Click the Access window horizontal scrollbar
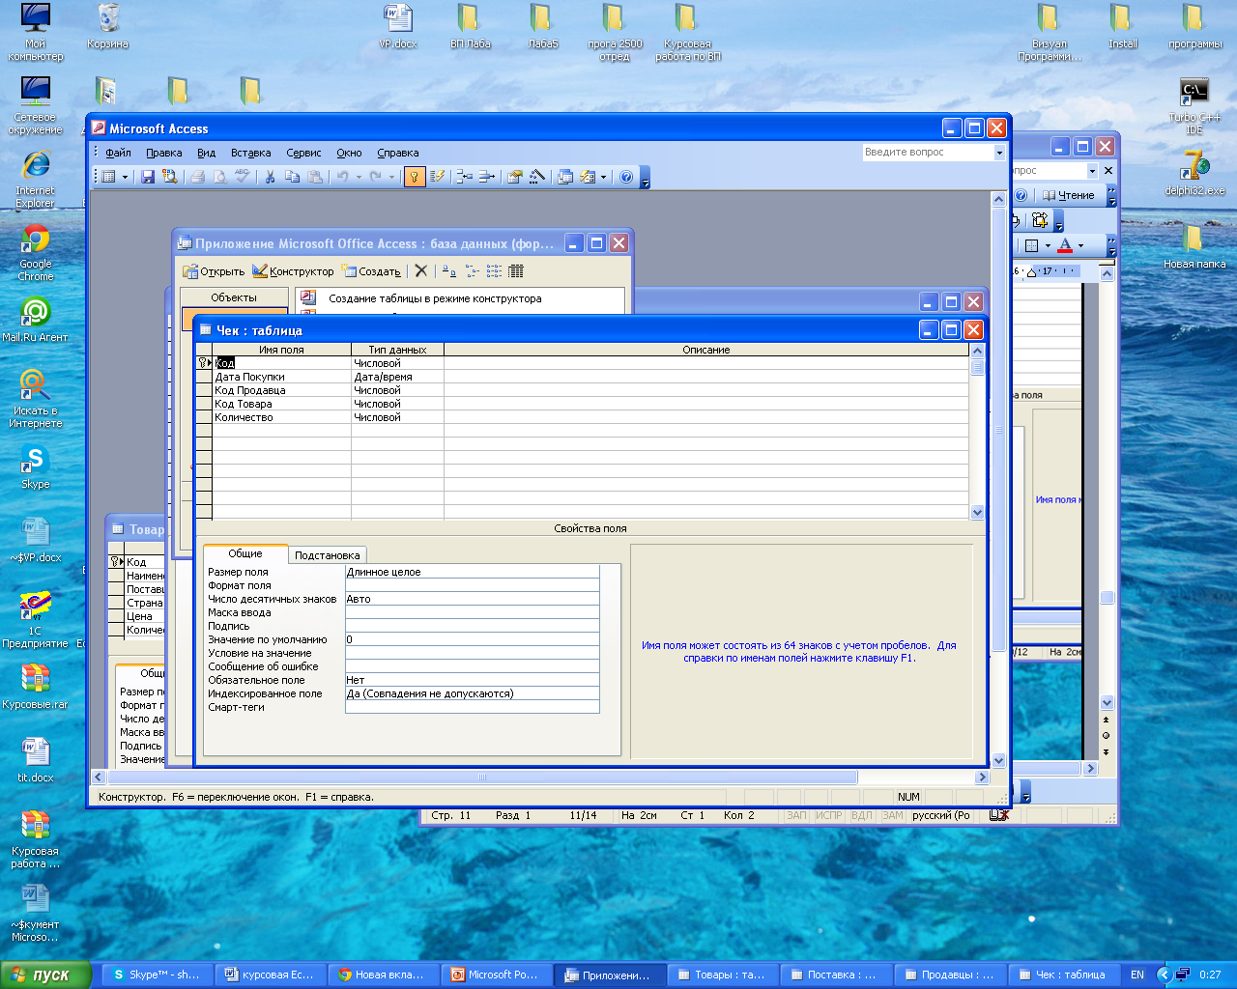 coord(541,777)
